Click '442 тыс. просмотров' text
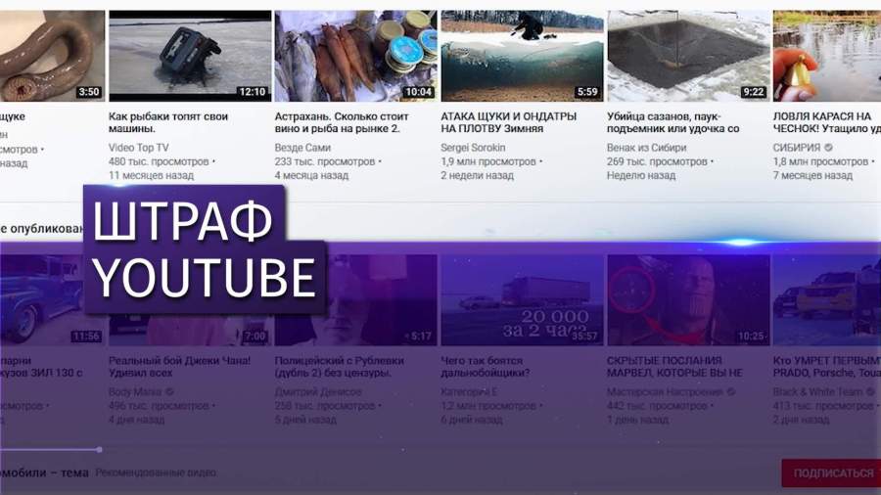 657,406
